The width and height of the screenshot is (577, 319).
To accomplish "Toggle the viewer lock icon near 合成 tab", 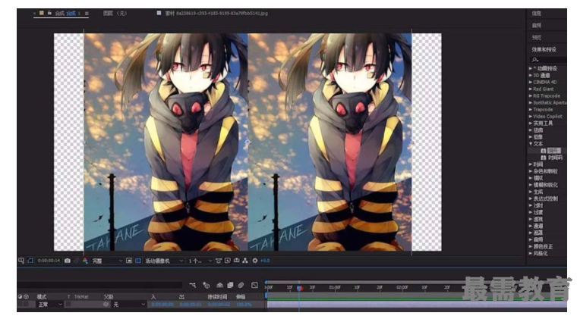I will click(x=49, y=13).
